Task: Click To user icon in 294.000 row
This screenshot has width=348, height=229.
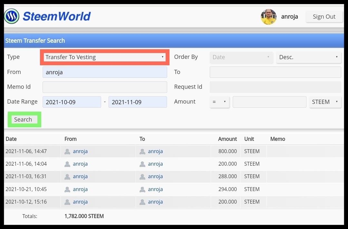Action: [x=142, y=189]
